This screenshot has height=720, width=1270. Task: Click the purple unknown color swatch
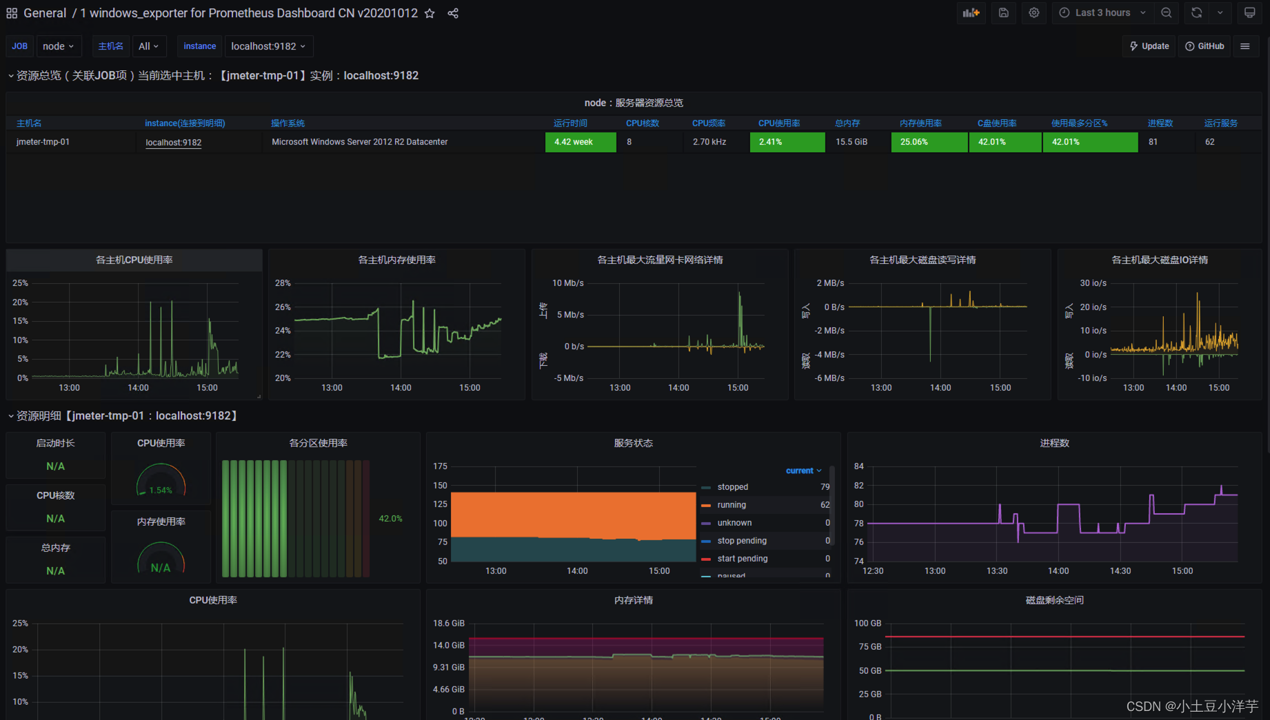(706, 524)
